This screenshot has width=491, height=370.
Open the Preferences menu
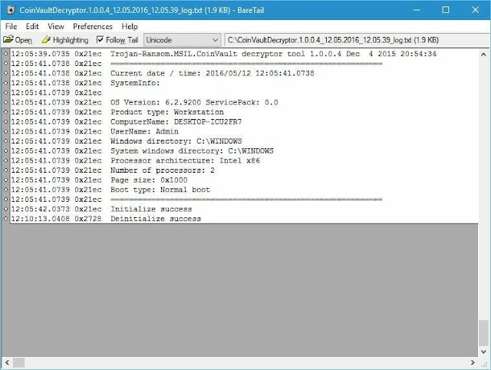point(93,26)
